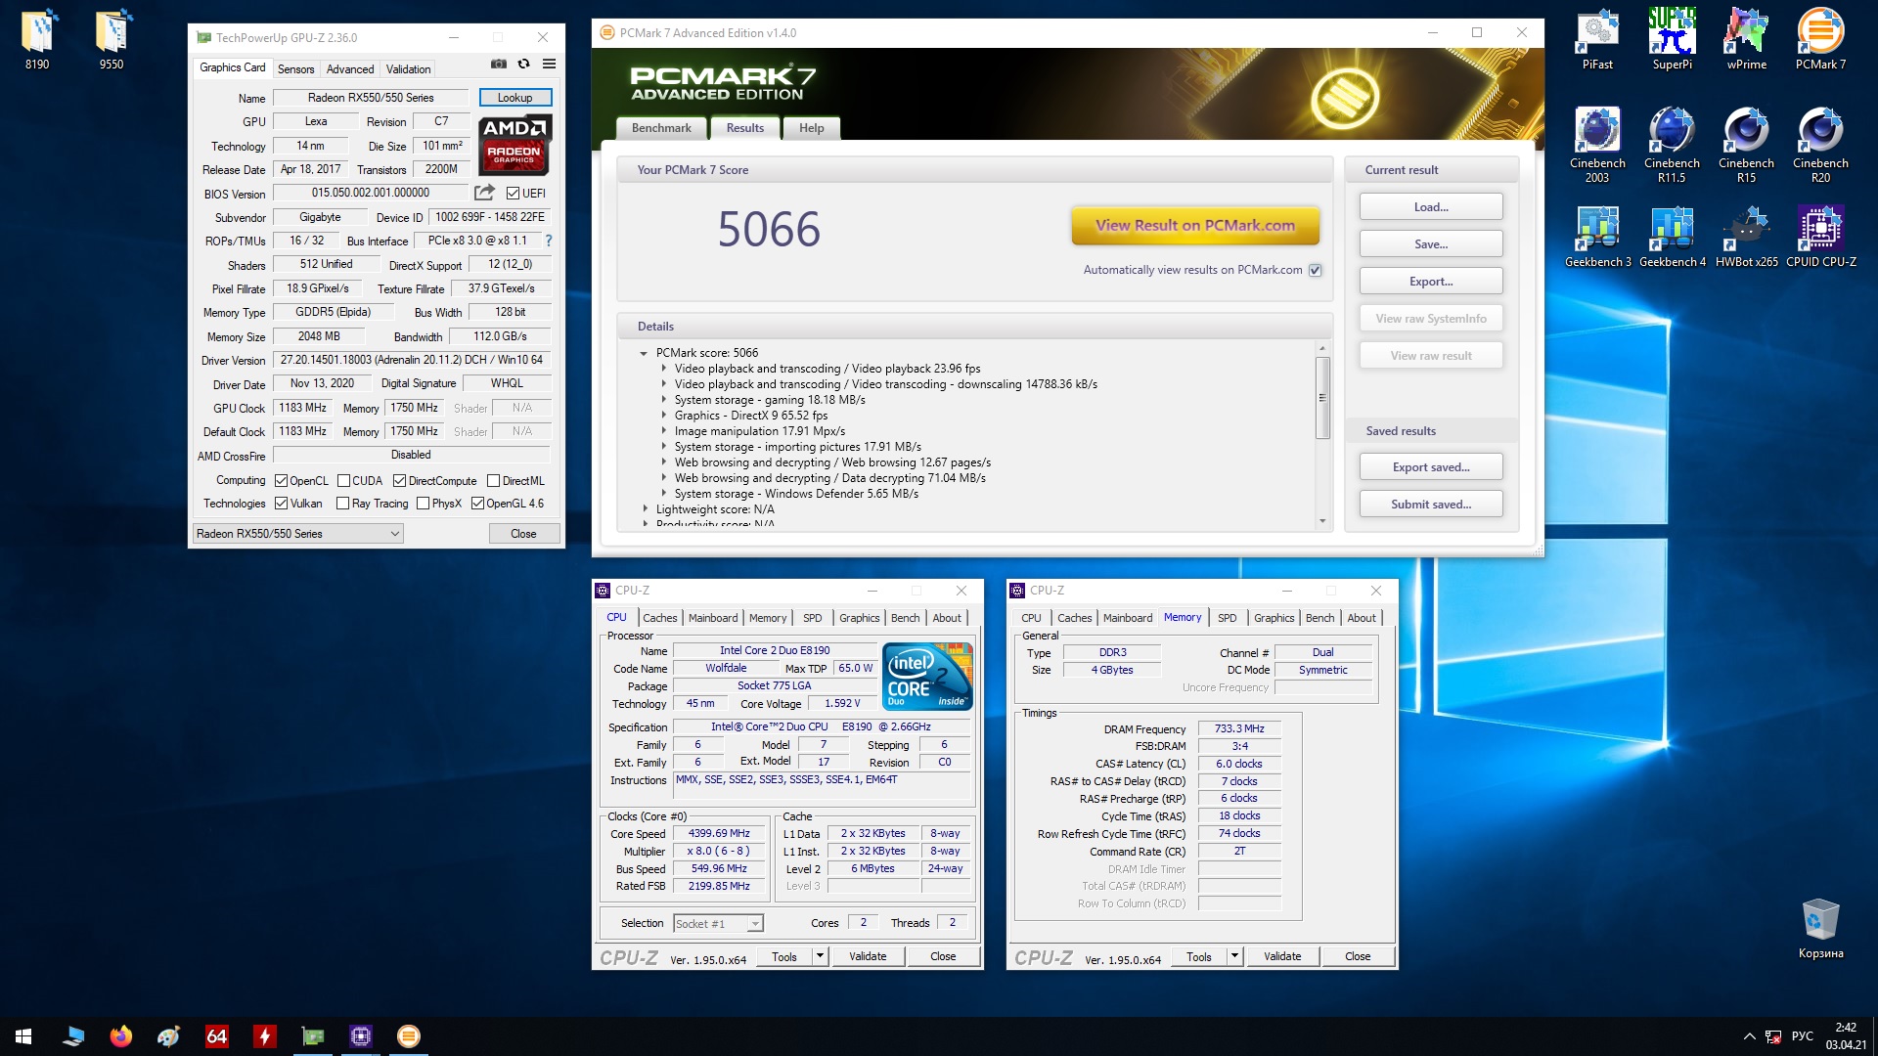Open Tools dropdown arrow in CPU window

tap(821, 956)
